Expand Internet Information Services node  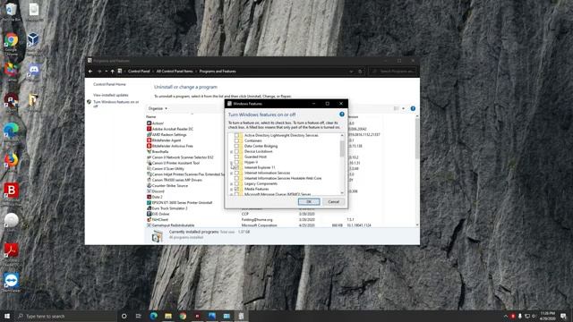click(x=231, y=173)
